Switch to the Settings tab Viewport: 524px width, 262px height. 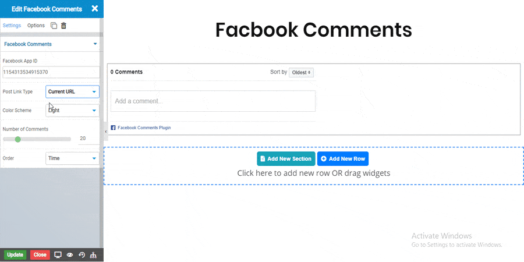coord(12,26)
